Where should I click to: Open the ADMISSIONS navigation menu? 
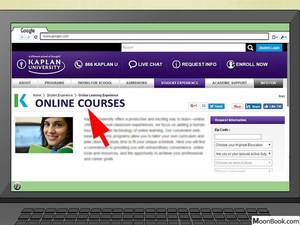point(137,83)
